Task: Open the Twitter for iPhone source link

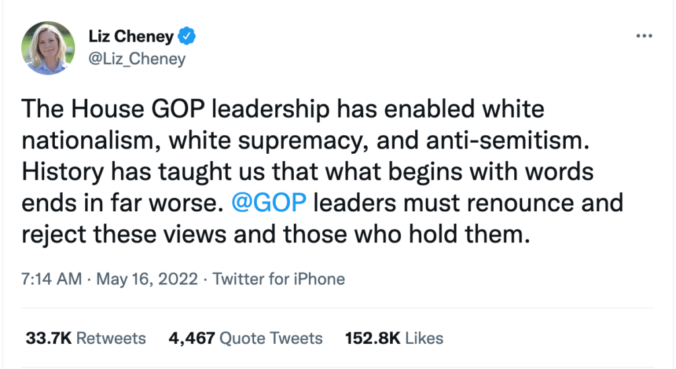Action: 278,279
